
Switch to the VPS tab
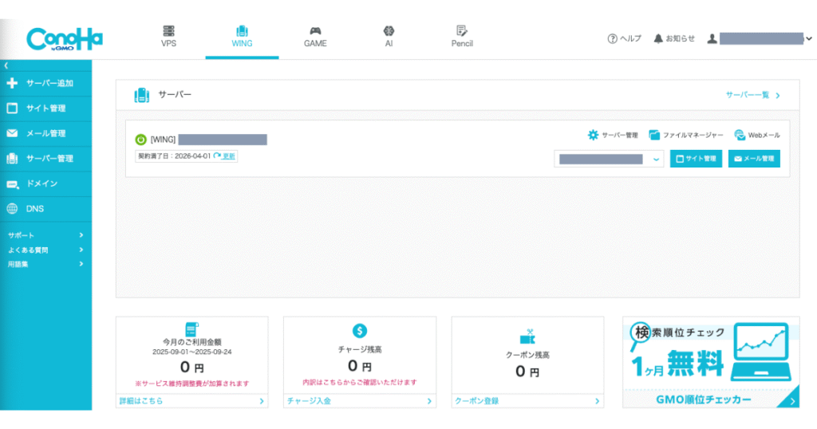(168, 37)
